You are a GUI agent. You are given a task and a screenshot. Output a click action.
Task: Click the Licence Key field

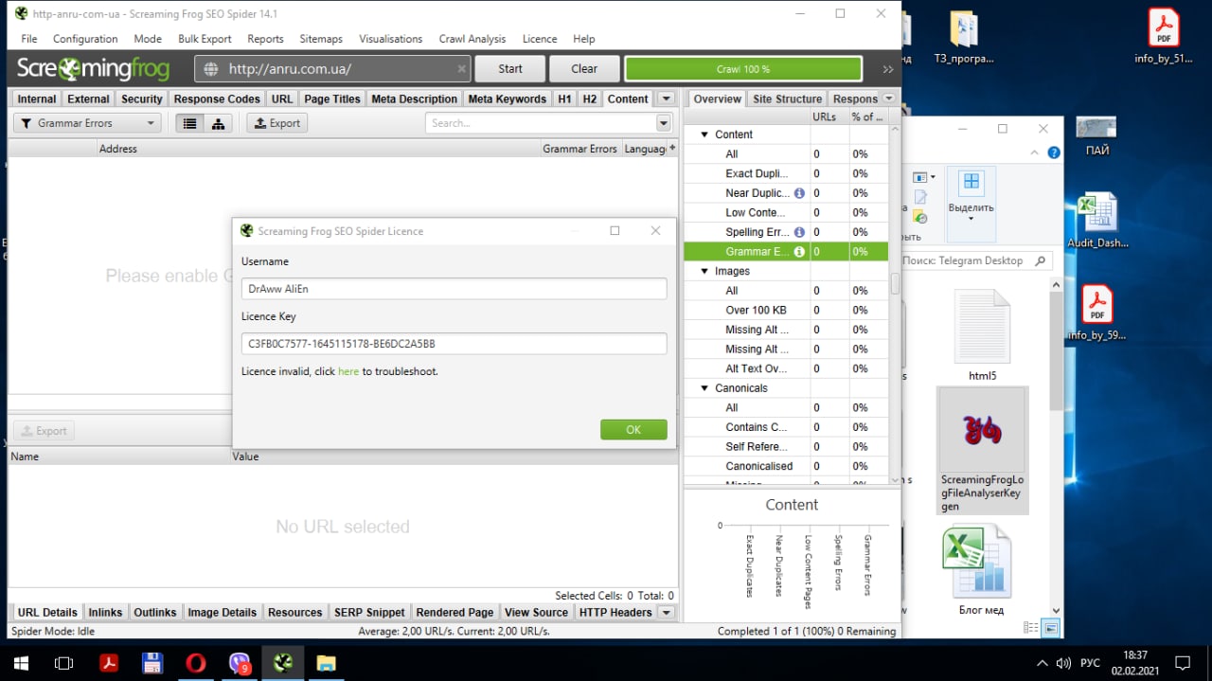tap(454, 344)
